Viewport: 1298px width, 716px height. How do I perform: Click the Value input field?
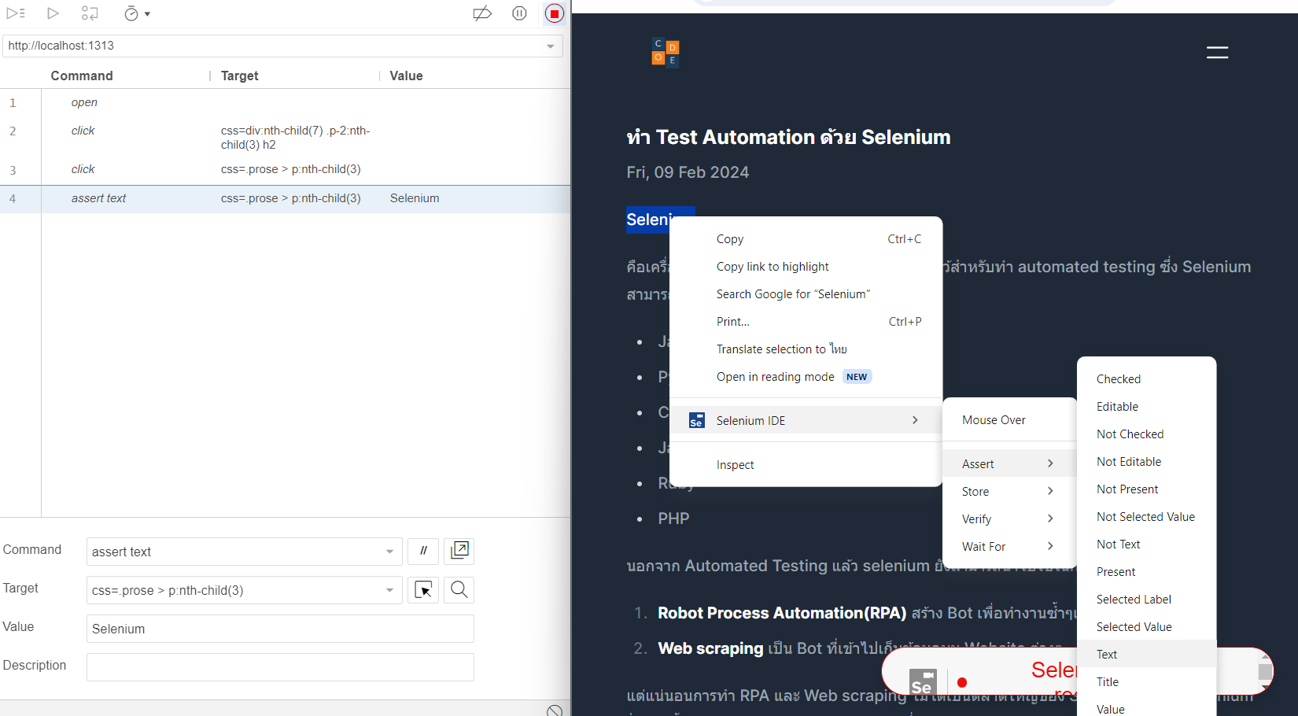tap(280, 629)
